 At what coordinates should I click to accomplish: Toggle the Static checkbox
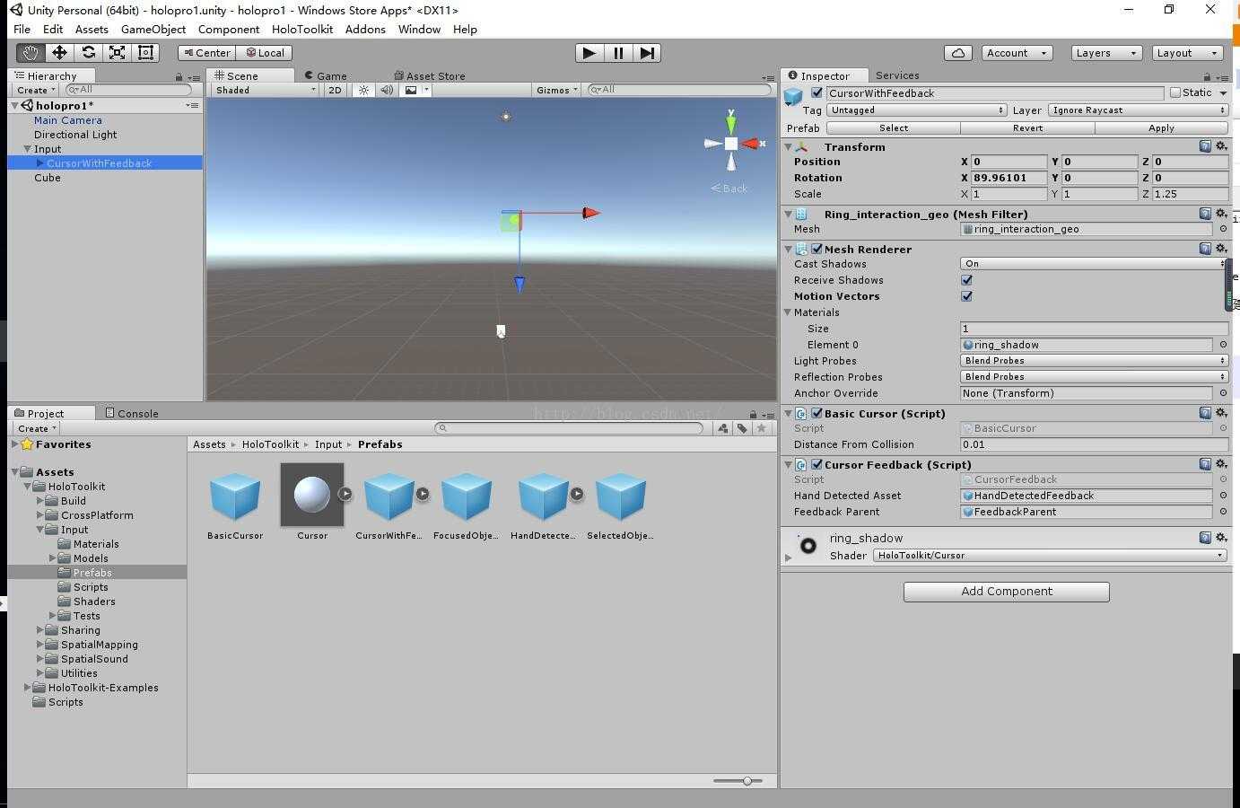point(1175,92)
